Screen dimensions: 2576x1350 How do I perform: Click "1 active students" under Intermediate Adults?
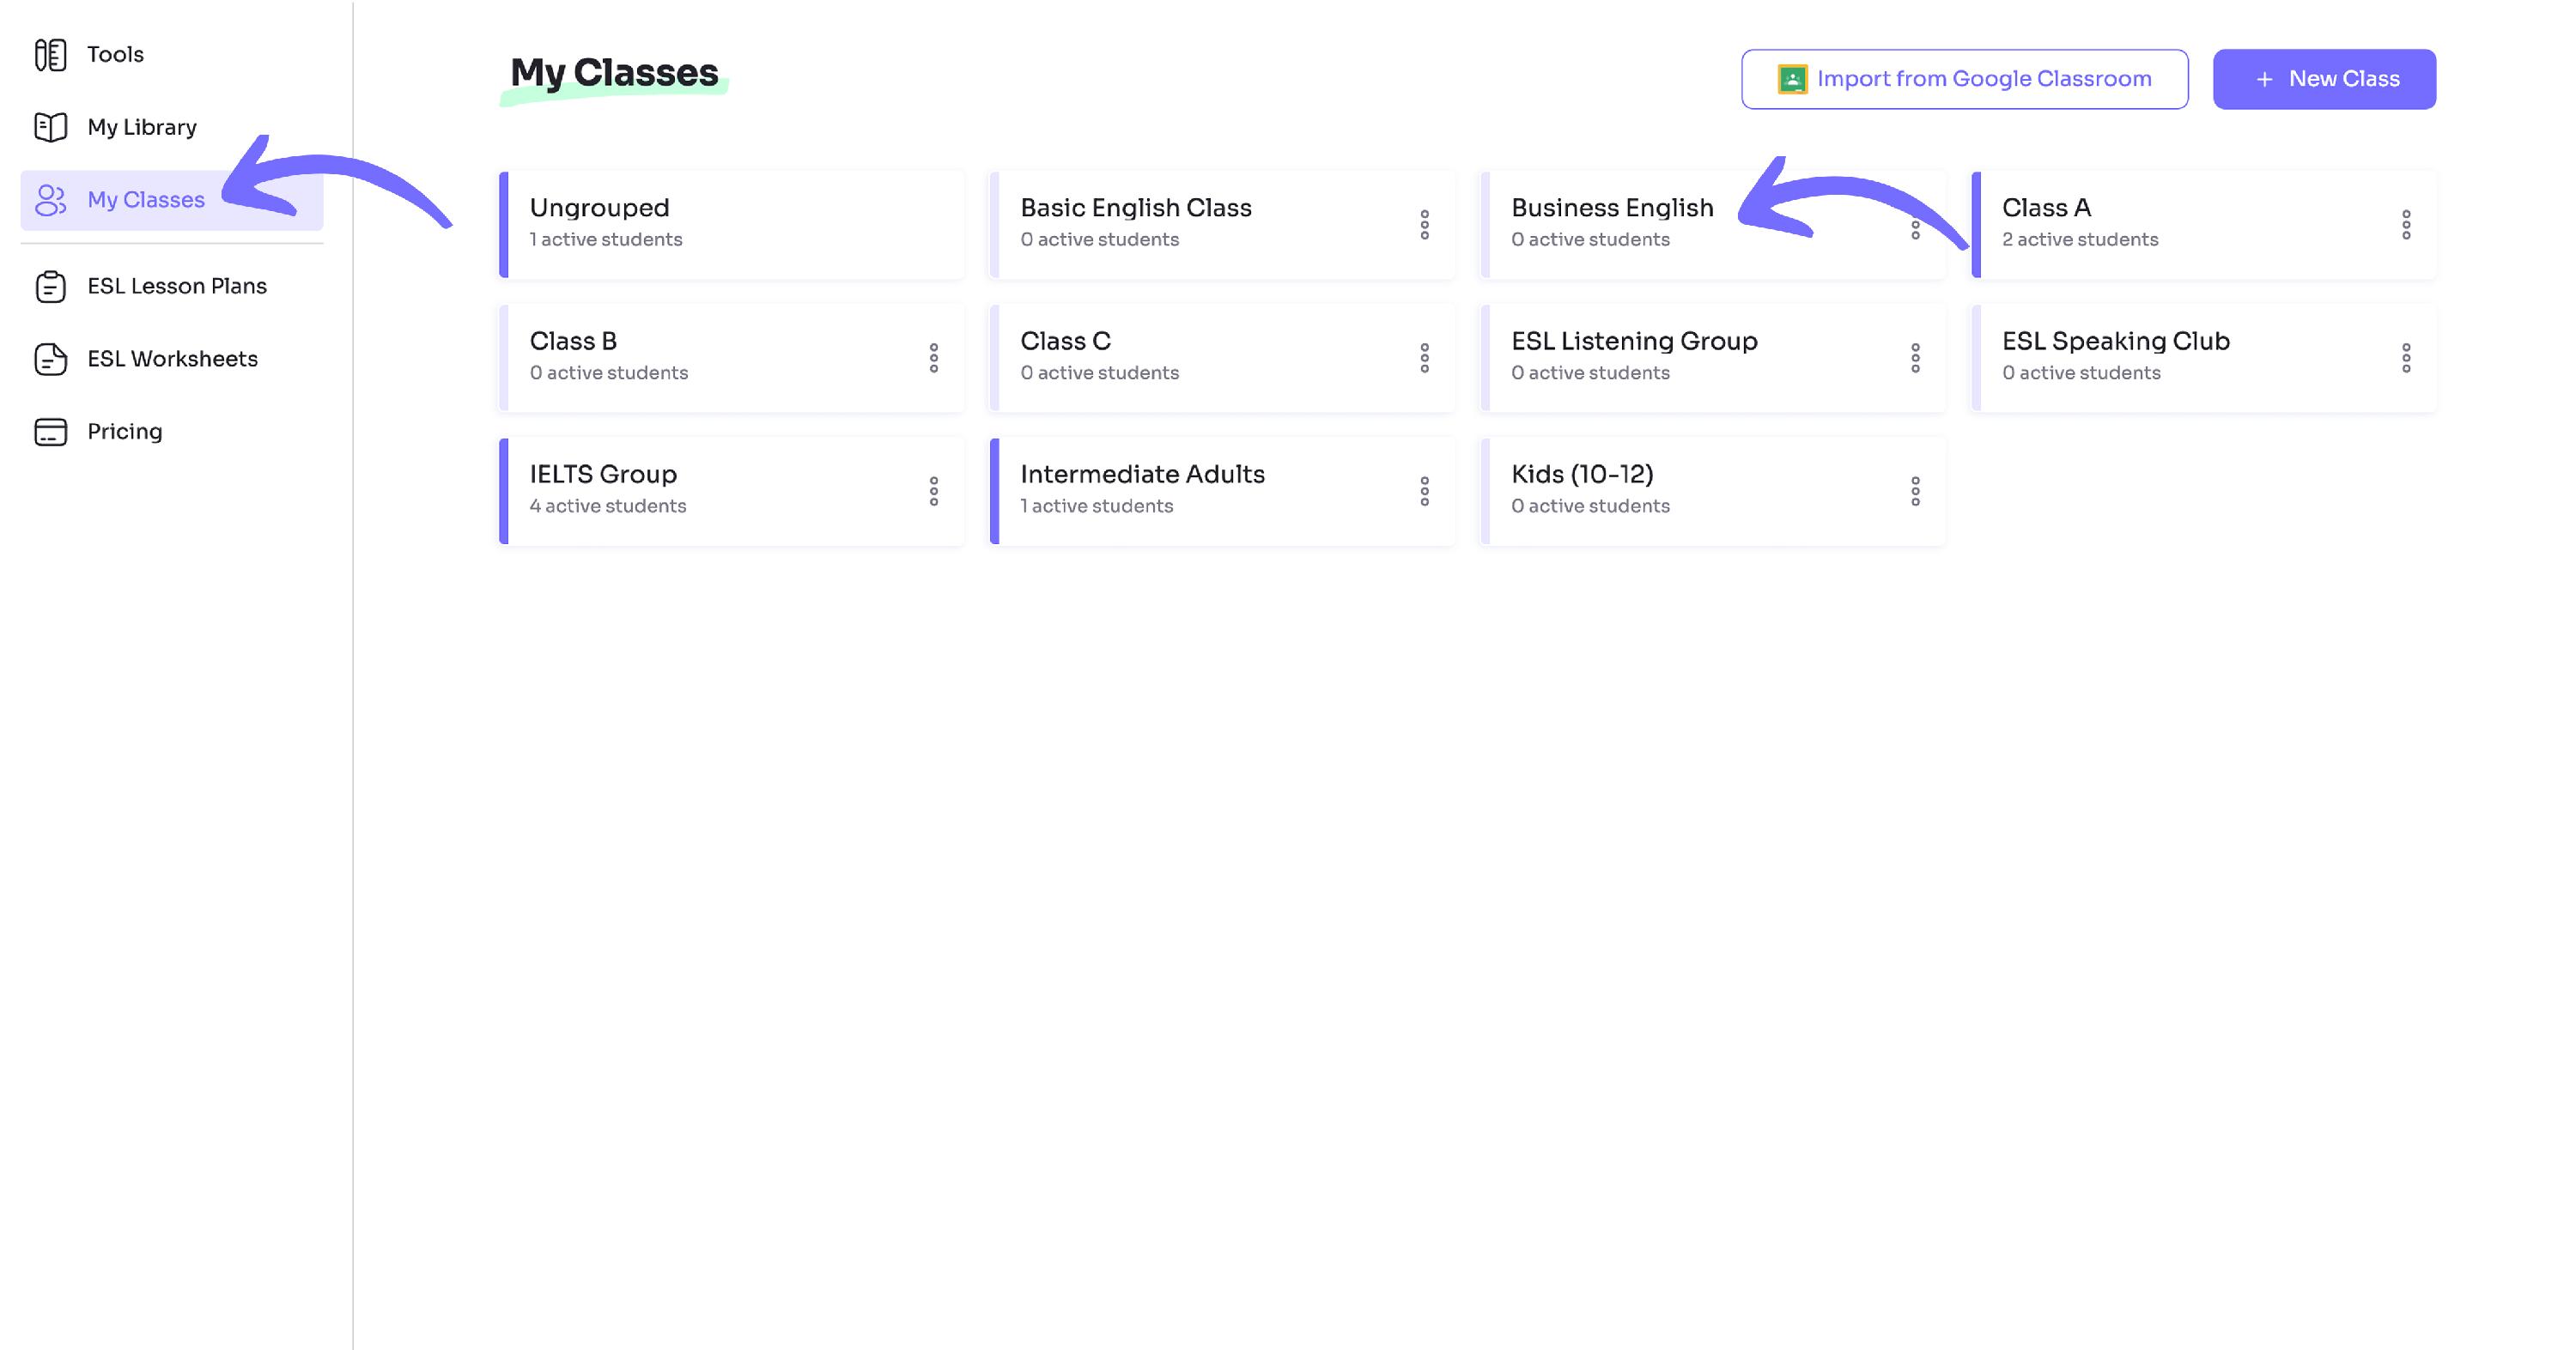tap(1097, 506)
